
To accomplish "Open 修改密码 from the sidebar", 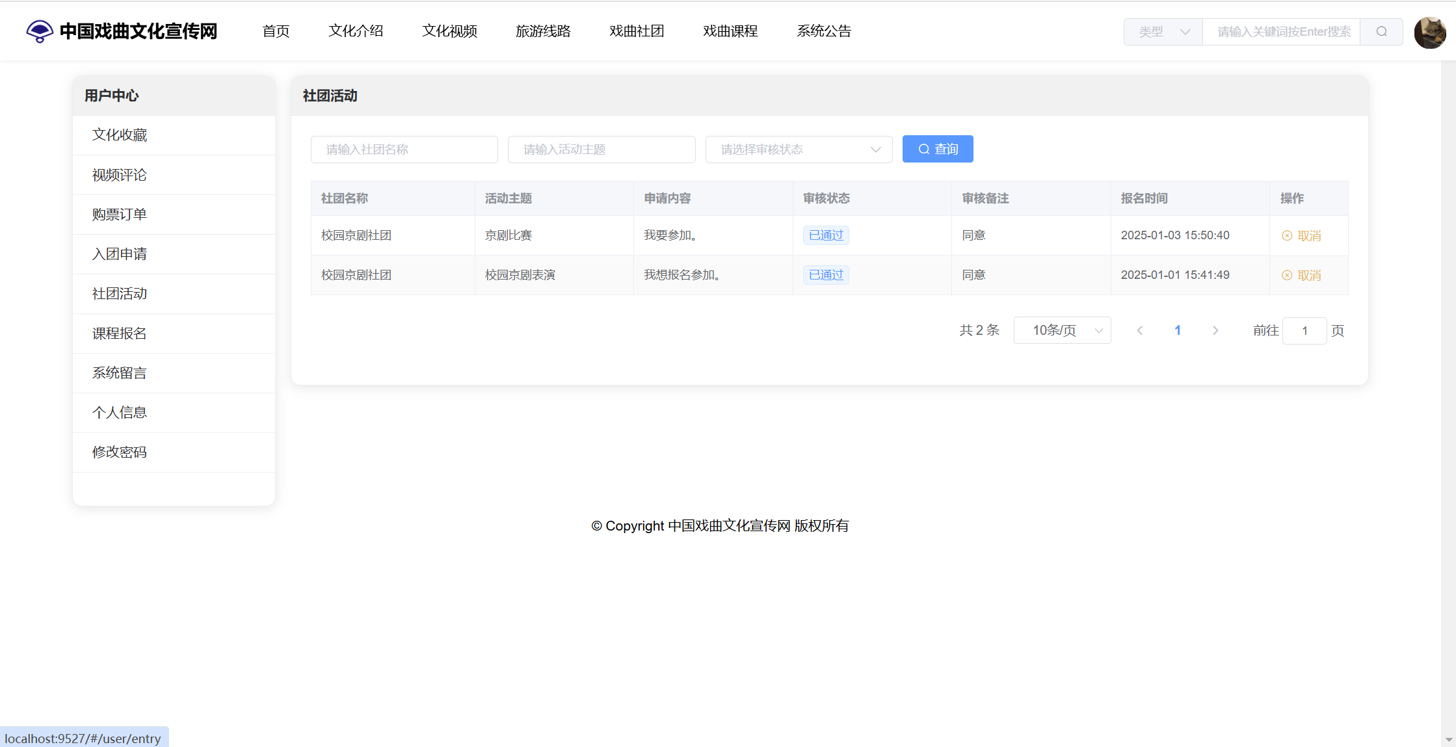I will coord(120,452).
